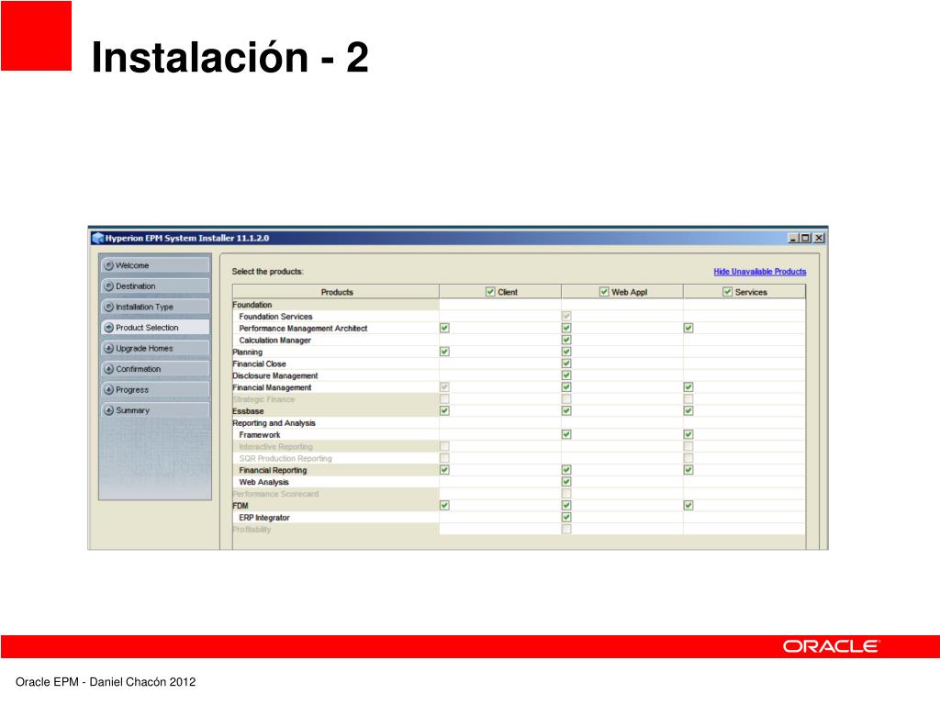Uncheck Web Appl for Financial Close
940x705 pixels.
(565, 364)
